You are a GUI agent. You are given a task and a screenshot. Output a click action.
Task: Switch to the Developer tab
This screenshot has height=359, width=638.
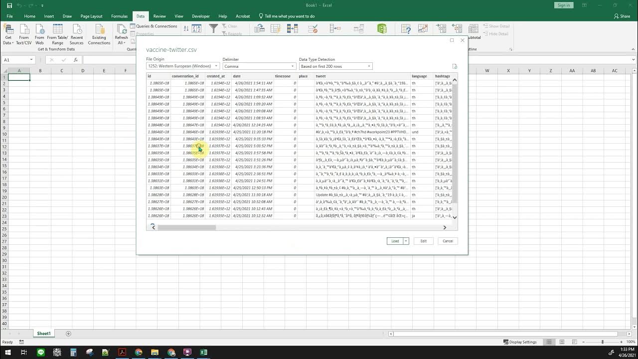201,16
